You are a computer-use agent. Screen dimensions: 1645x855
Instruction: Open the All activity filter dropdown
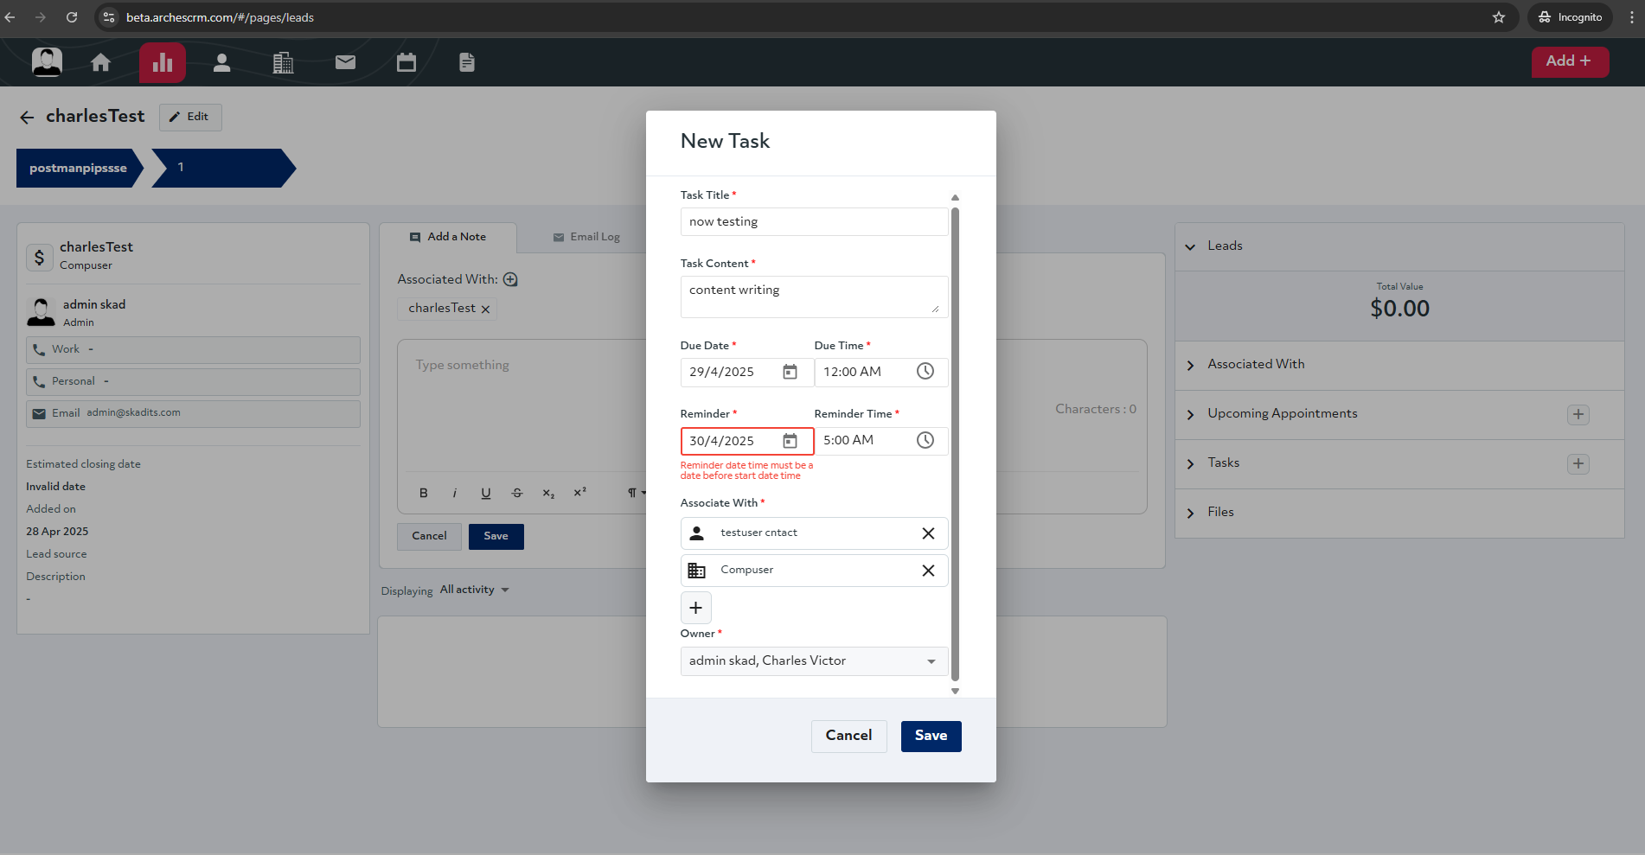coord(474,590)
